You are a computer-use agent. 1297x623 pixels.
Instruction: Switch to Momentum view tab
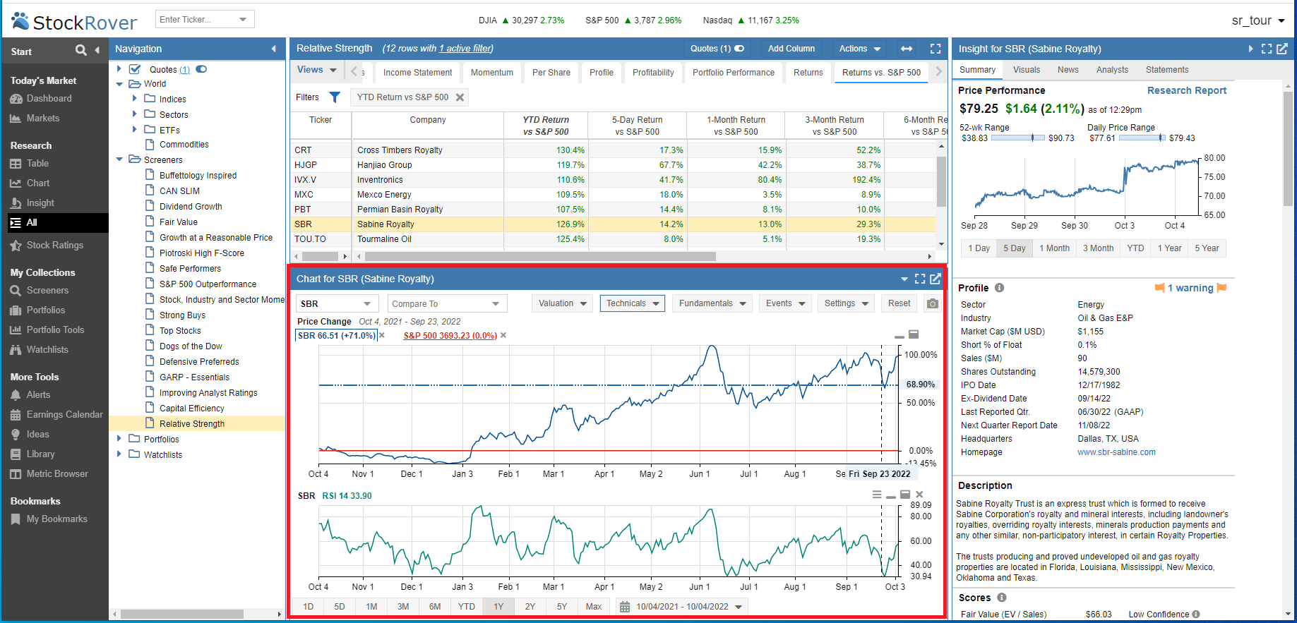click(492, 73)
